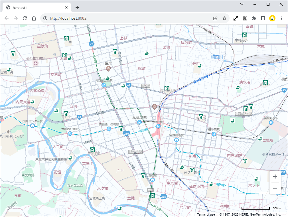Click the 梅田川 river label
This screenshot has width=288, height=217.
(217, 57)
